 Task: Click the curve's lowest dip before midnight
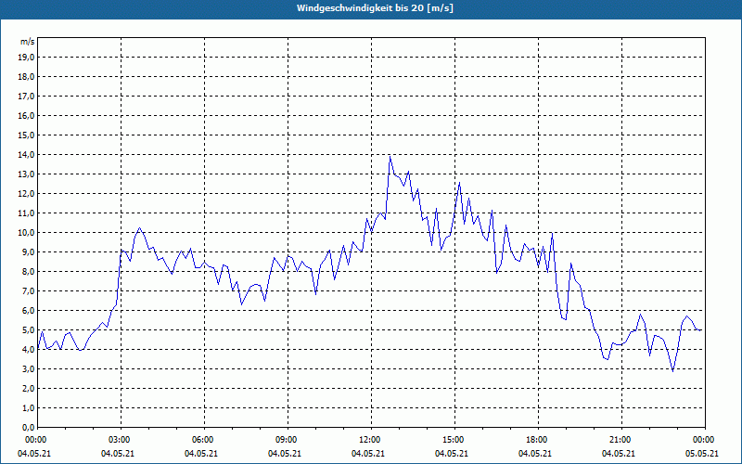pos(672,370)
